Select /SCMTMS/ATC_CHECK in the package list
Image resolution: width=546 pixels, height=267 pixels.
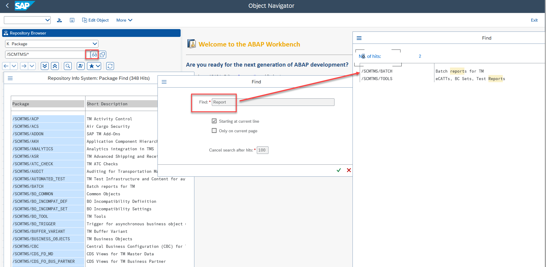click(48, 164)
